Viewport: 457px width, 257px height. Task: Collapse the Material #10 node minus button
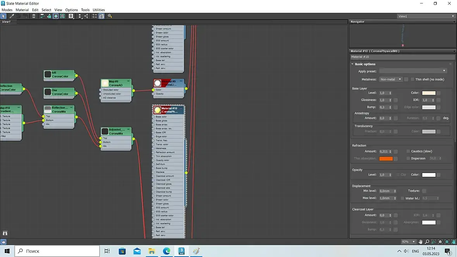[x=181, y=108]
